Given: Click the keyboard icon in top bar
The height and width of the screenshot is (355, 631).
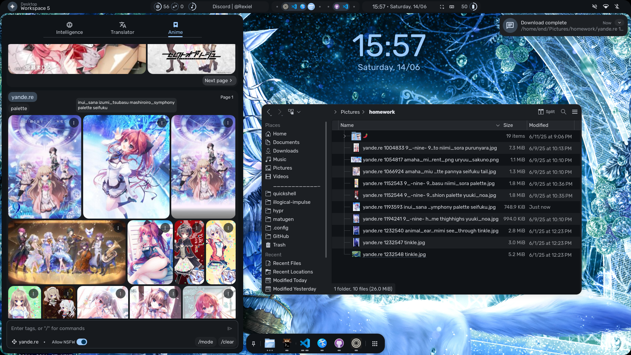Looking at the screenshot, I should tap(452, 7).
